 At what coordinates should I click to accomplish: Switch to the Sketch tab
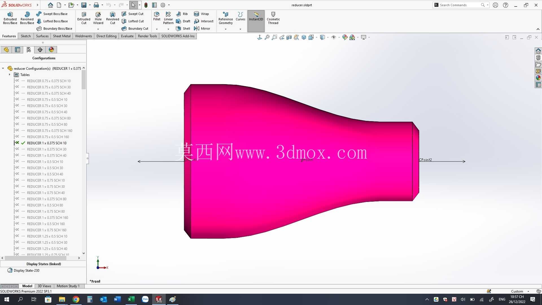[26, 36]
